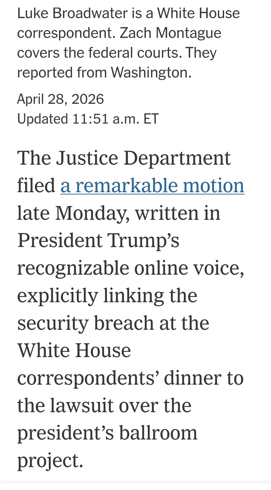Tap the word "ballroom" in the article
This screenshot has height=490, width=271.
click(158, 433)
